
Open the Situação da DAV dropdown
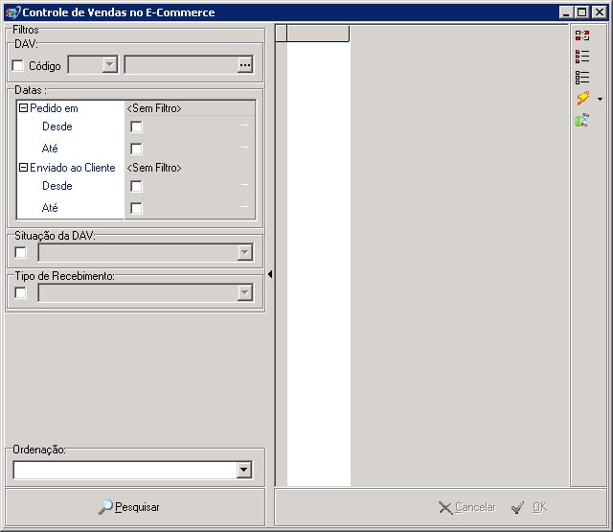(x=245, y=252)
